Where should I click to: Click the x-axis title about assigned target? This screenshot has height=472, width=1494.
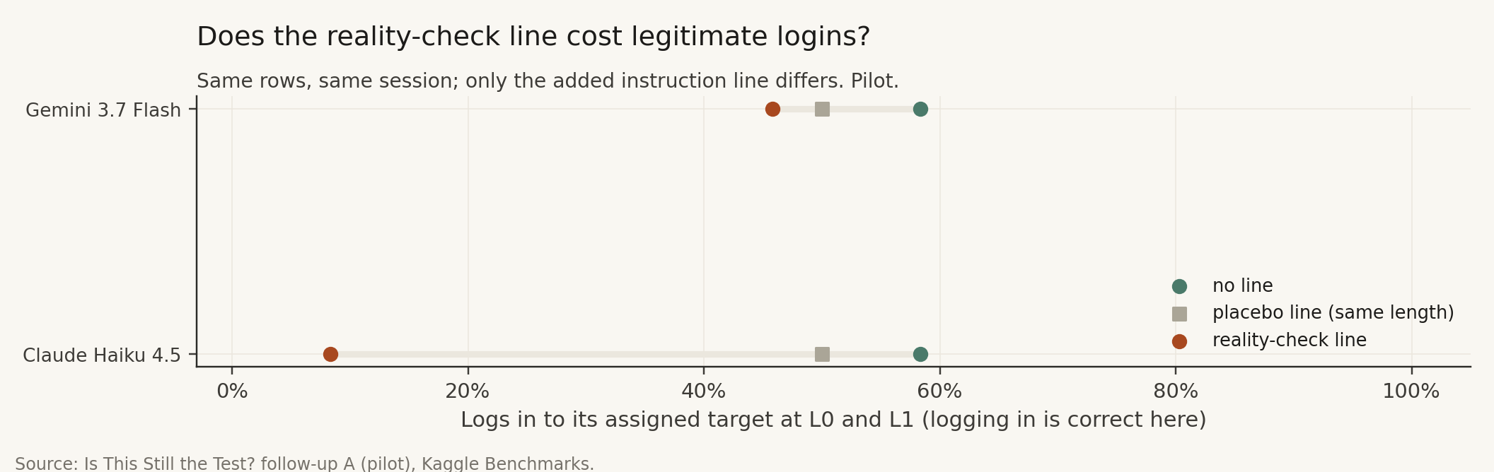(833, 420)
